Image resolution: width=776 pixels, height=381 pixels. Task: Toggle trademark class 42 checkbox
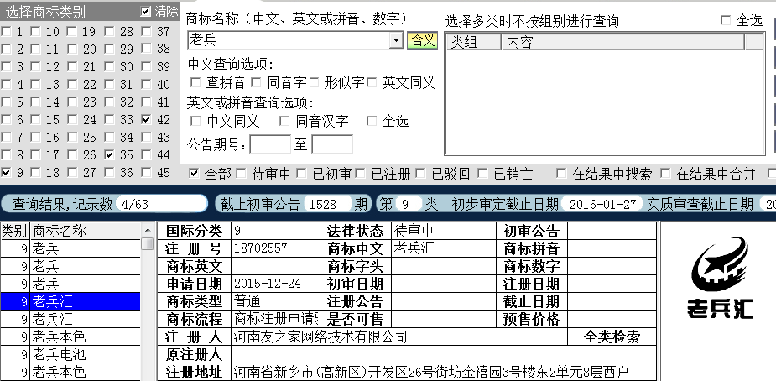click(147, 119)
